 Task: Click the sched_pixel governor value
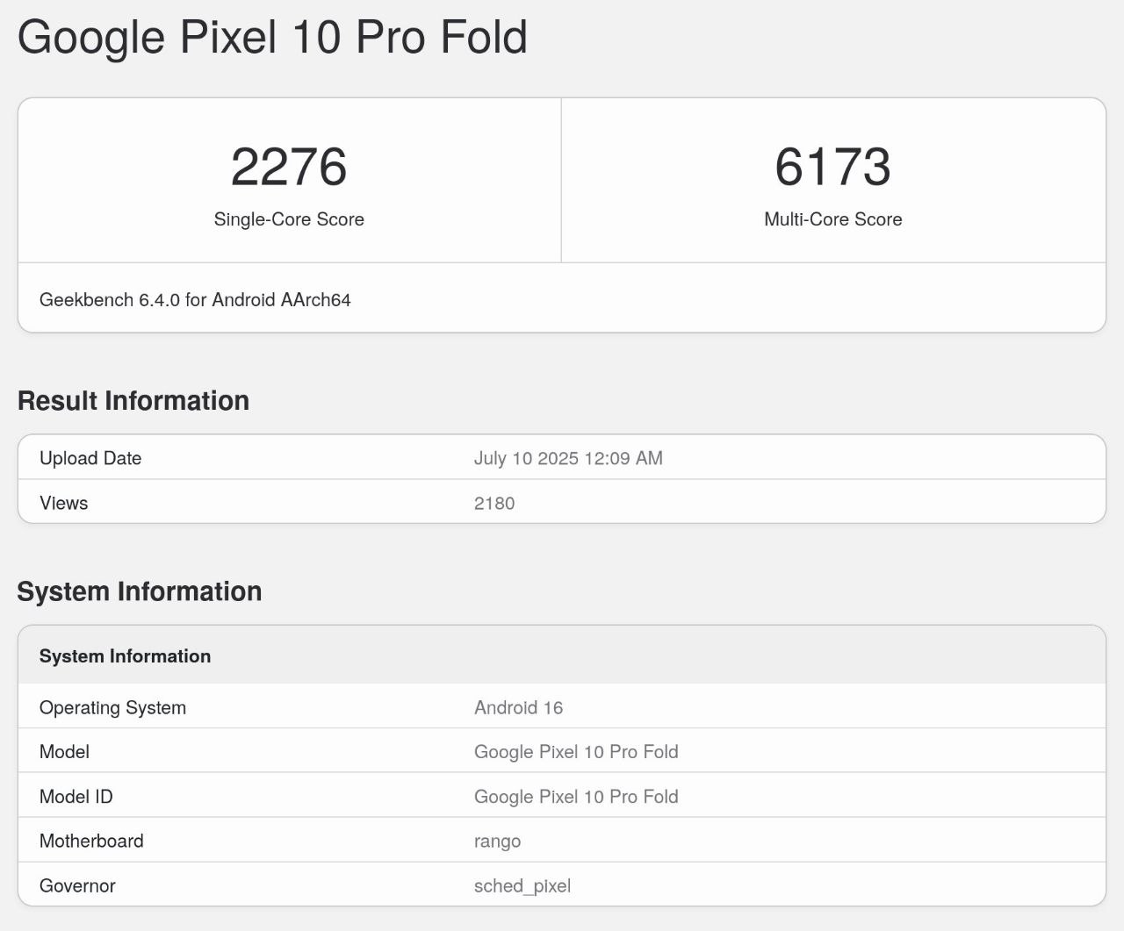[x=522, y=886]
